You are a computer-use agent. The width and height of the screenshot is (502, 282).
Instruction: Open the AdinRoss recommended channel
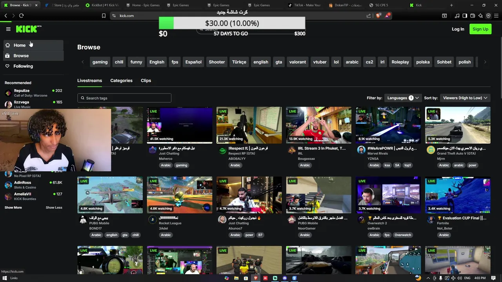coord(33,185)
